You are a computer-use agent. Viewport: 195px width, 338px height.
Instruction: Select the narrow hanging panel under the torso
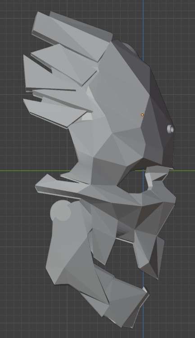pos(102,245)
